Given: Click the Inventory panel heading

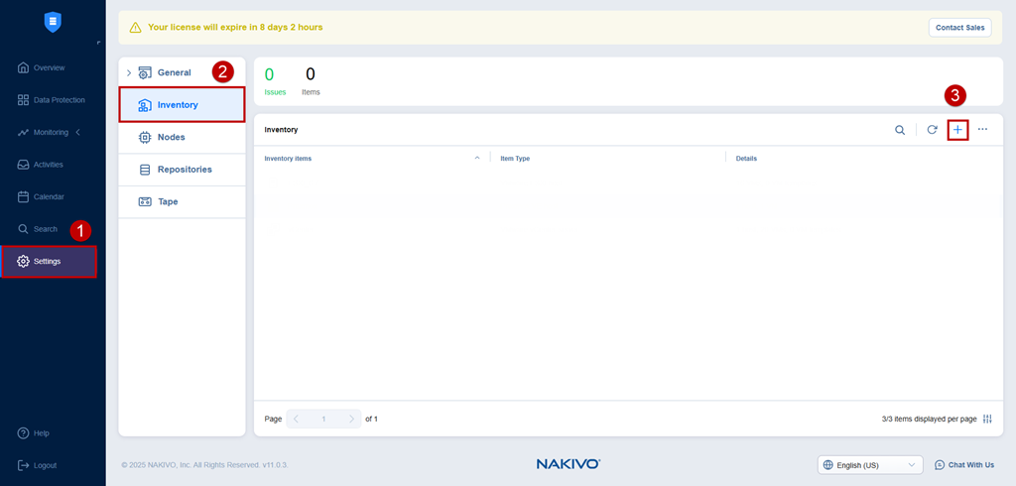Looking at the screenshot, I should tap(281, 130).
